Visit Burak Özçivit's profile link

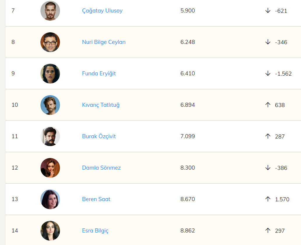pos(99,136)
